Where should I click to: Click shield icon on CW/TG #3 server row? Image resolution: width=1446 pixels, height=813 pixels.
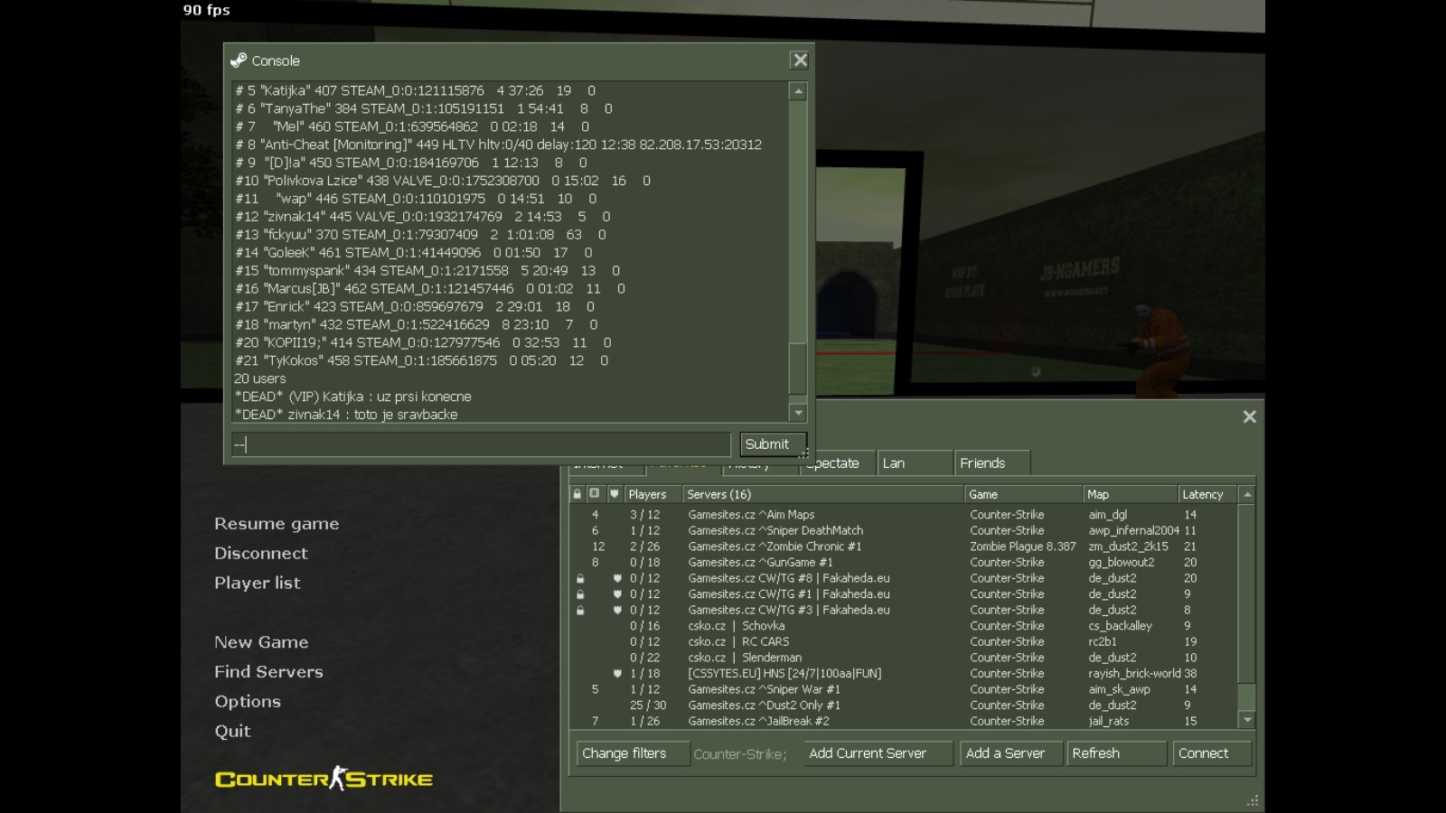click(x=617, y=610)
